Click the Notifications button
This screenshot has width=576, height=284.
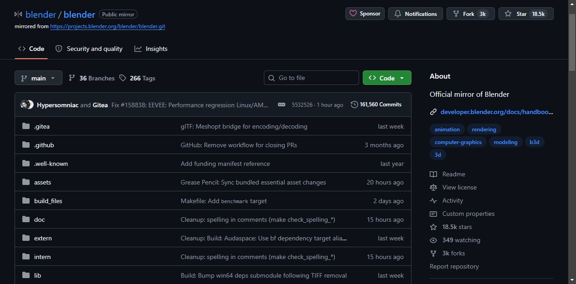(416, 14)
